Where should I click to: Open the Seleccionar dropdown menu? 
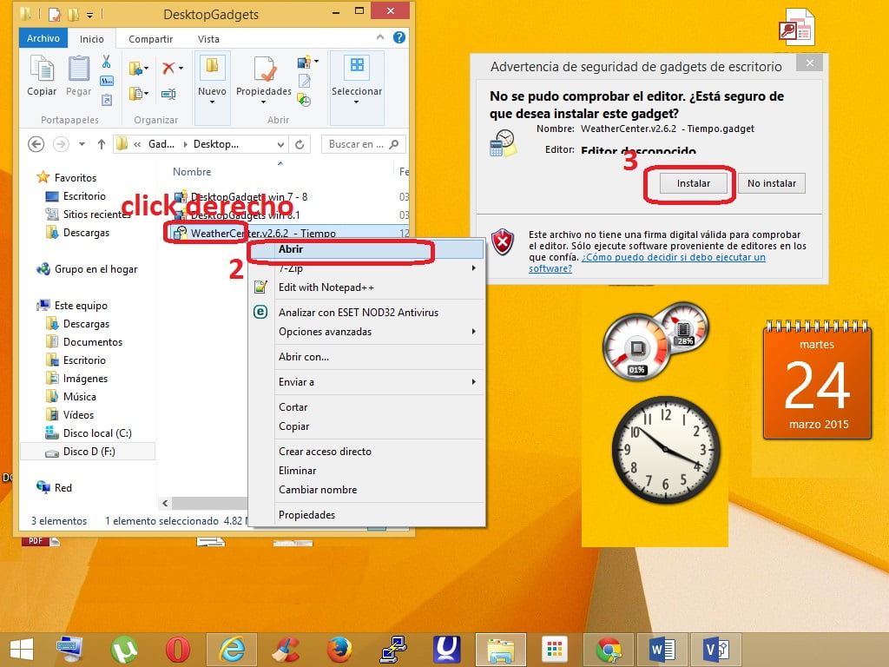pyautogui.click(x=357, y=102)
